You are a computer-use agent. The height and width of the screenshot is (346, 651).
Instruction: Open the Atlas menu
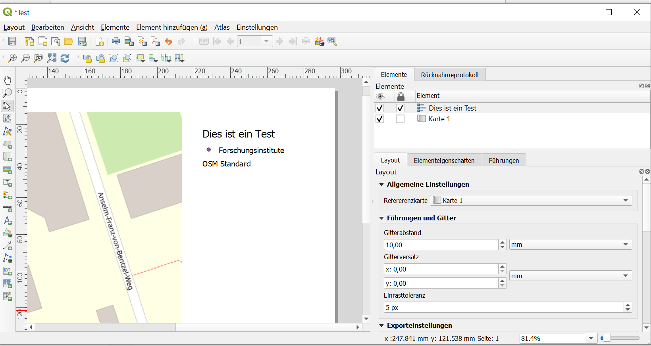point(222,27)
